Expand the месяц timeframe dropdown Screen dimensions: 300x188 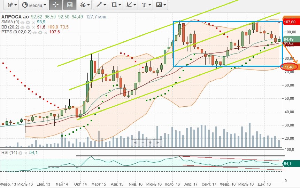33,5
